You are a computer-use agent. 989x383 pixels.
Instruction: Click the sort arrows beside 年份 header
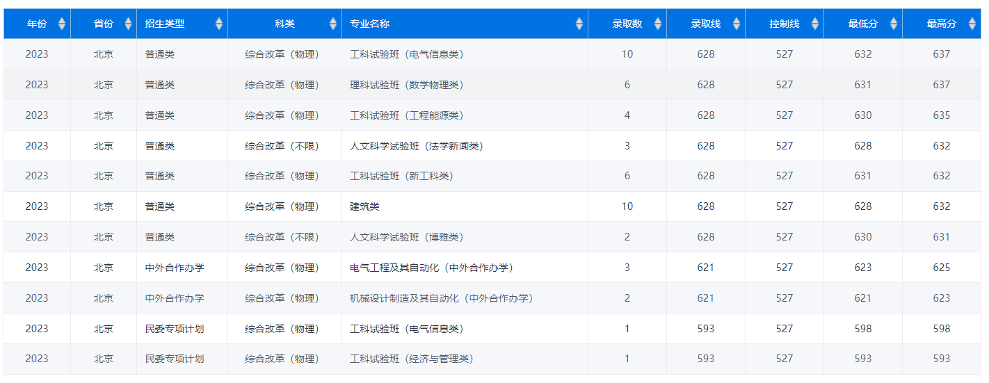click(62, 24)
